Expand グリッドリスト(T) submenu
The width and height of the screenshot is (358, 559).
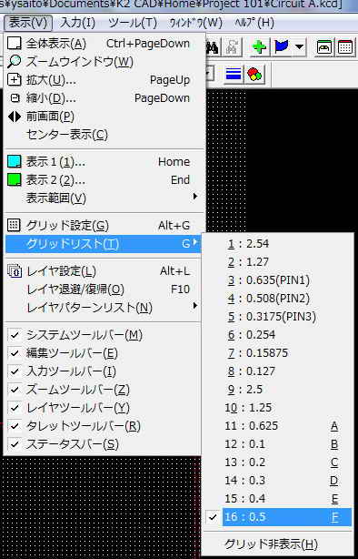click(104, 244)
